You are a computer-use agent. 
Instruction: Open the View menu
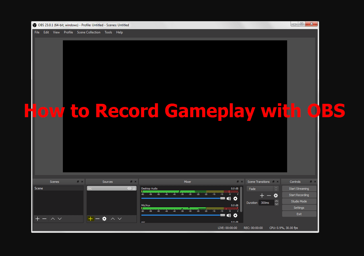tap(56, 32)
